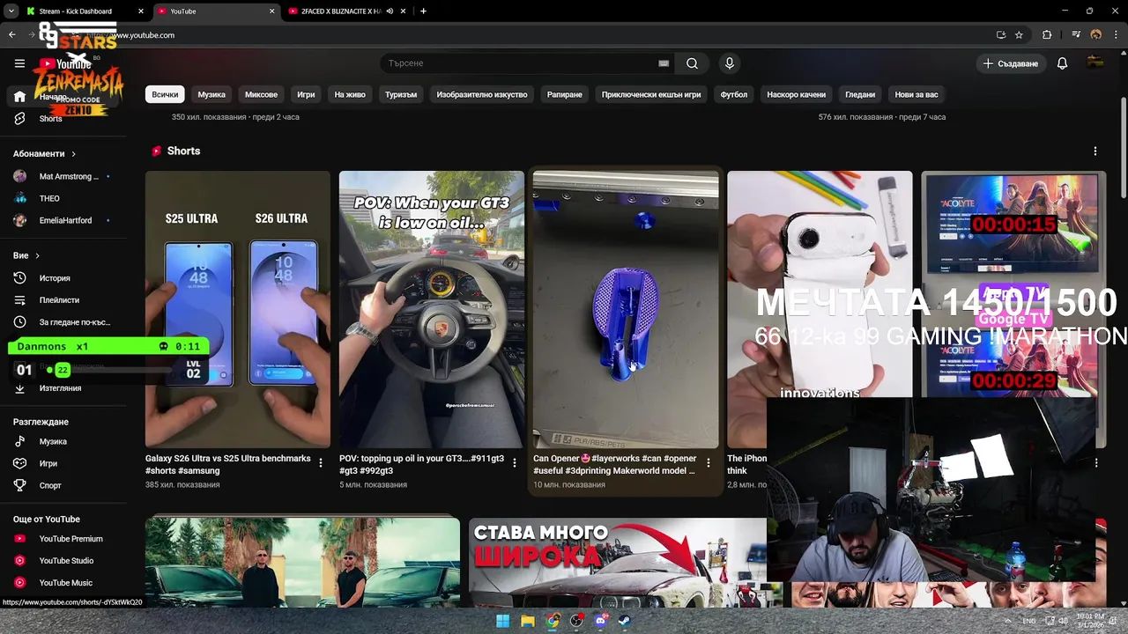Open Steam from taskbar
This screenshot has height=634, width=1128.
pos(625,621)
